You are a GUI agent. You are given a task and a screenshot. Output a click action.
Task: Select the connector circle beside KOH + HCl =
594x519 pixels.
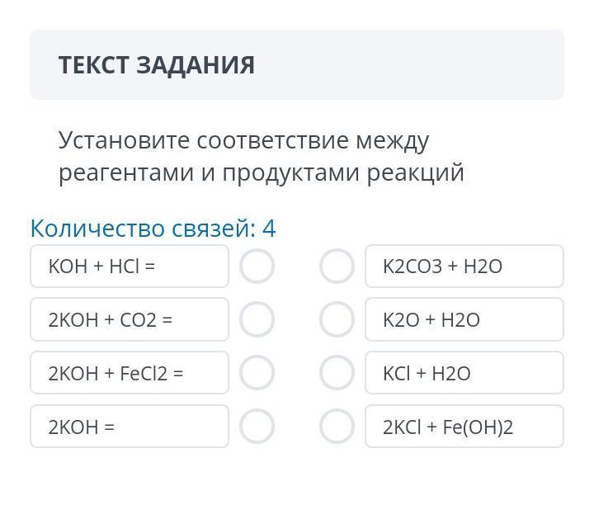(x=257, y=267)
